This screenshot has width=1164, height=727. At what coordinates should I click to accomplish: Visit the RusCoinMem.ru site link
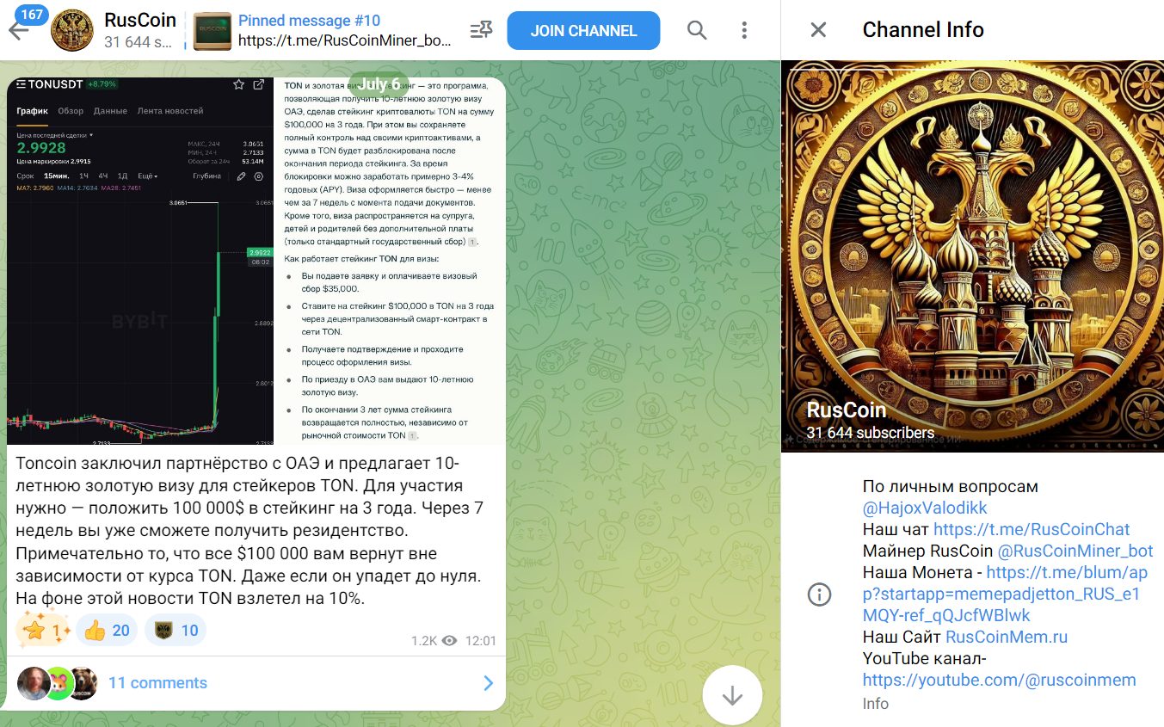coord(1006,637)
